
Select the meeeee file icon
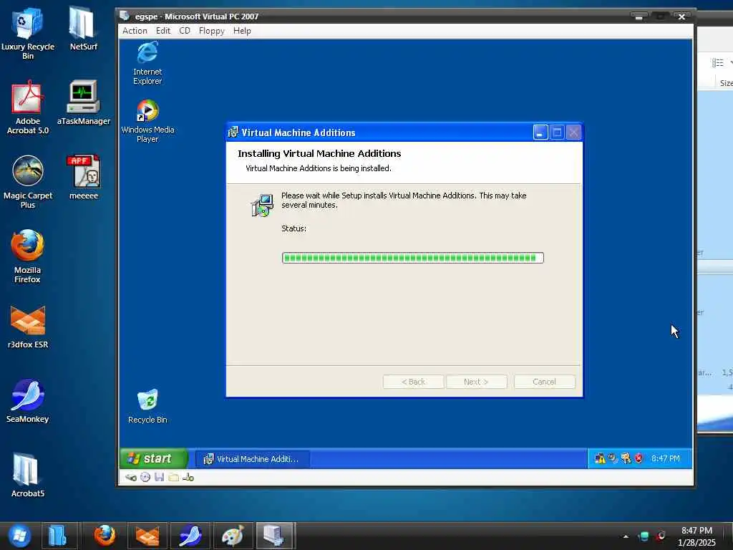pyautogui.click(x=83, y=178)
